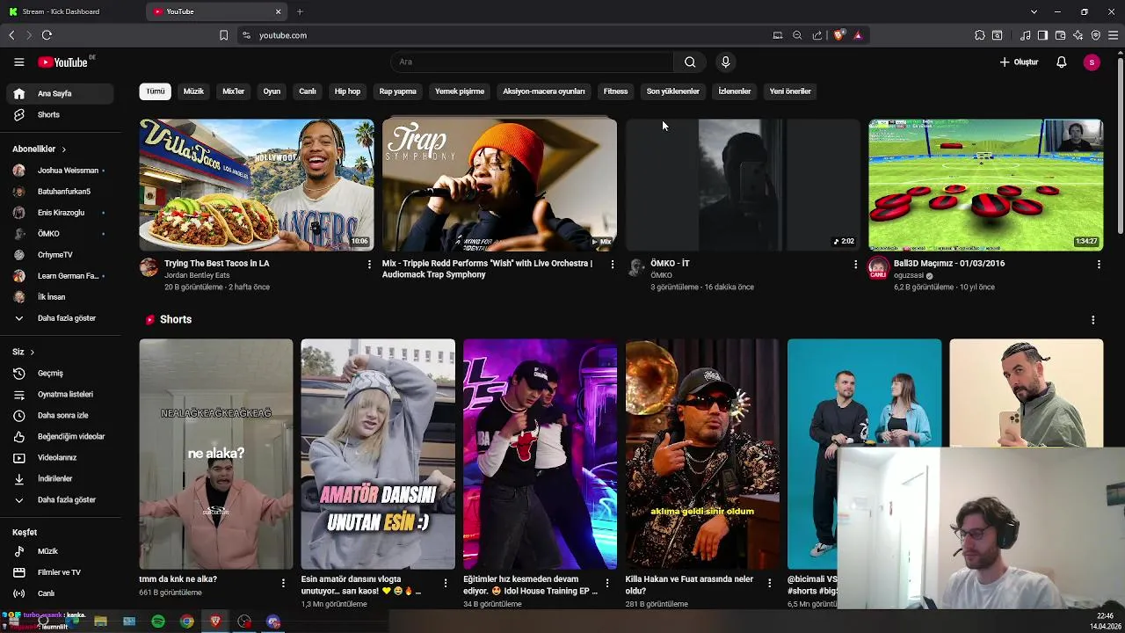Select the Oyun filter chip
Viewport: 1125px width, 633px height.
[272, 91]
